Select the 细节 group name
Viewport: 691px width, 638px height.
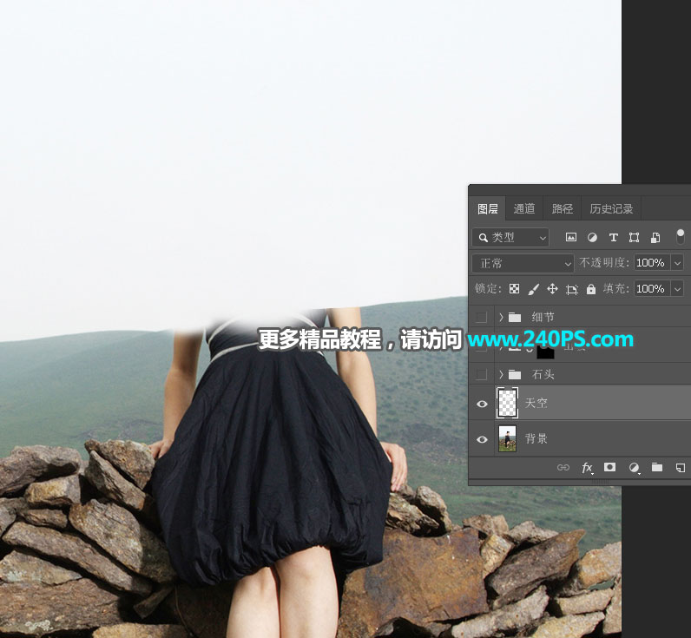543,317
